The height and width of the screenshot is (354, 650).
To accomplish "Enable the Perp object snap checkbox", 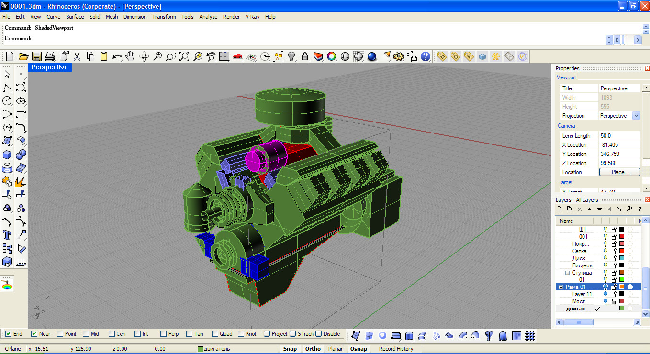I will pyautogui.click(x=163, y=334).
